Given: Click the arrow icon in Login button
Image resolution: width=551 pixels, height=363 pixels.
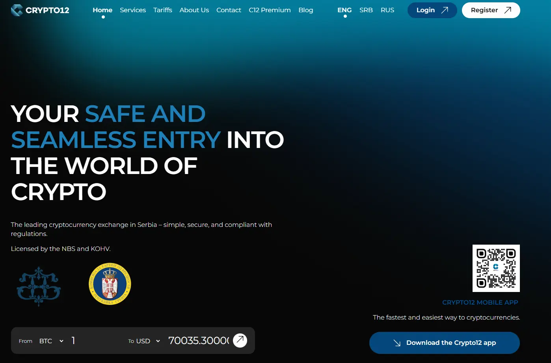Looking at the screenshot, I should (445, 10).
